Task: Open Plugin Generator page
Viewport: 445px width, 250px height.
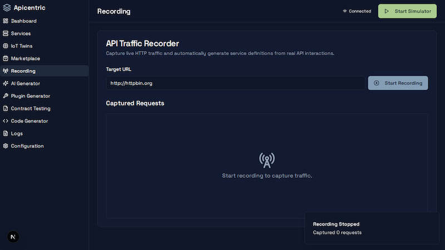Action: (44, 96)
